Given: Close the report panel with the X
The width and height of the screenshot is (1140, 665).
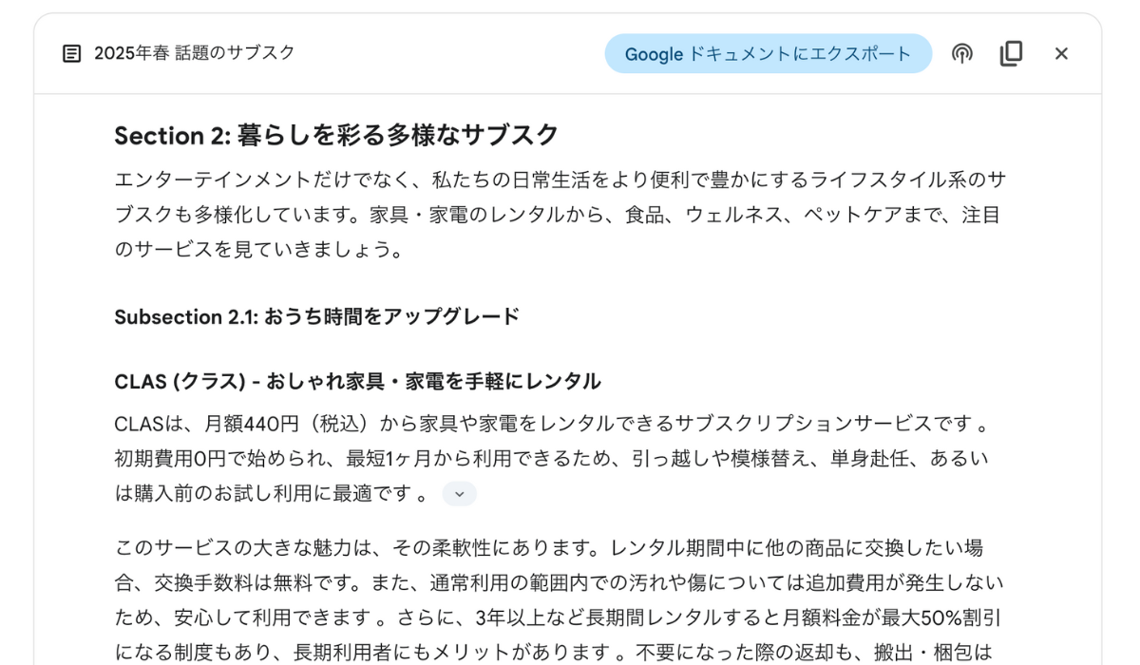Looking at the screenshot, I should point(1061,53).
